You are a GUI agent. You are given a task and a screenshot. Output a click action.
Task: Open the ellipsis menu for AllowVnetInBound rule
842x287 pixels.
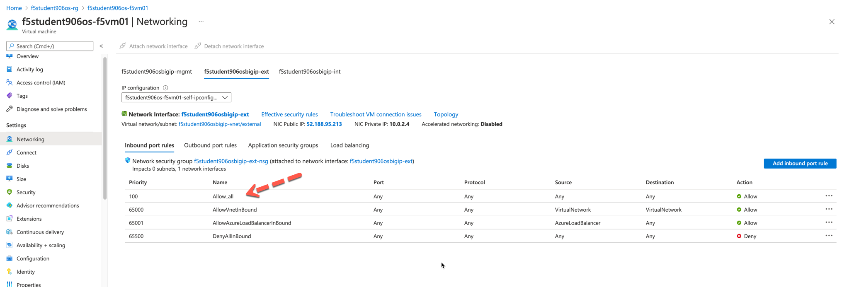coord(829,209)
